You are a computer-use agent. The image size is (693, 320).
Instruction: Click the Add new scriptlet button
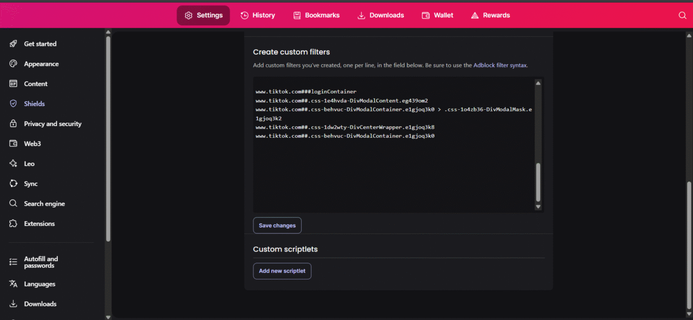(x=282, y=271)
